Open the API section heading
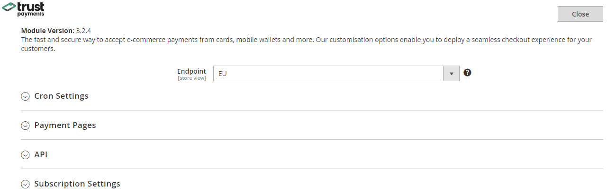 pyautogui.click(x=41, y=155)
